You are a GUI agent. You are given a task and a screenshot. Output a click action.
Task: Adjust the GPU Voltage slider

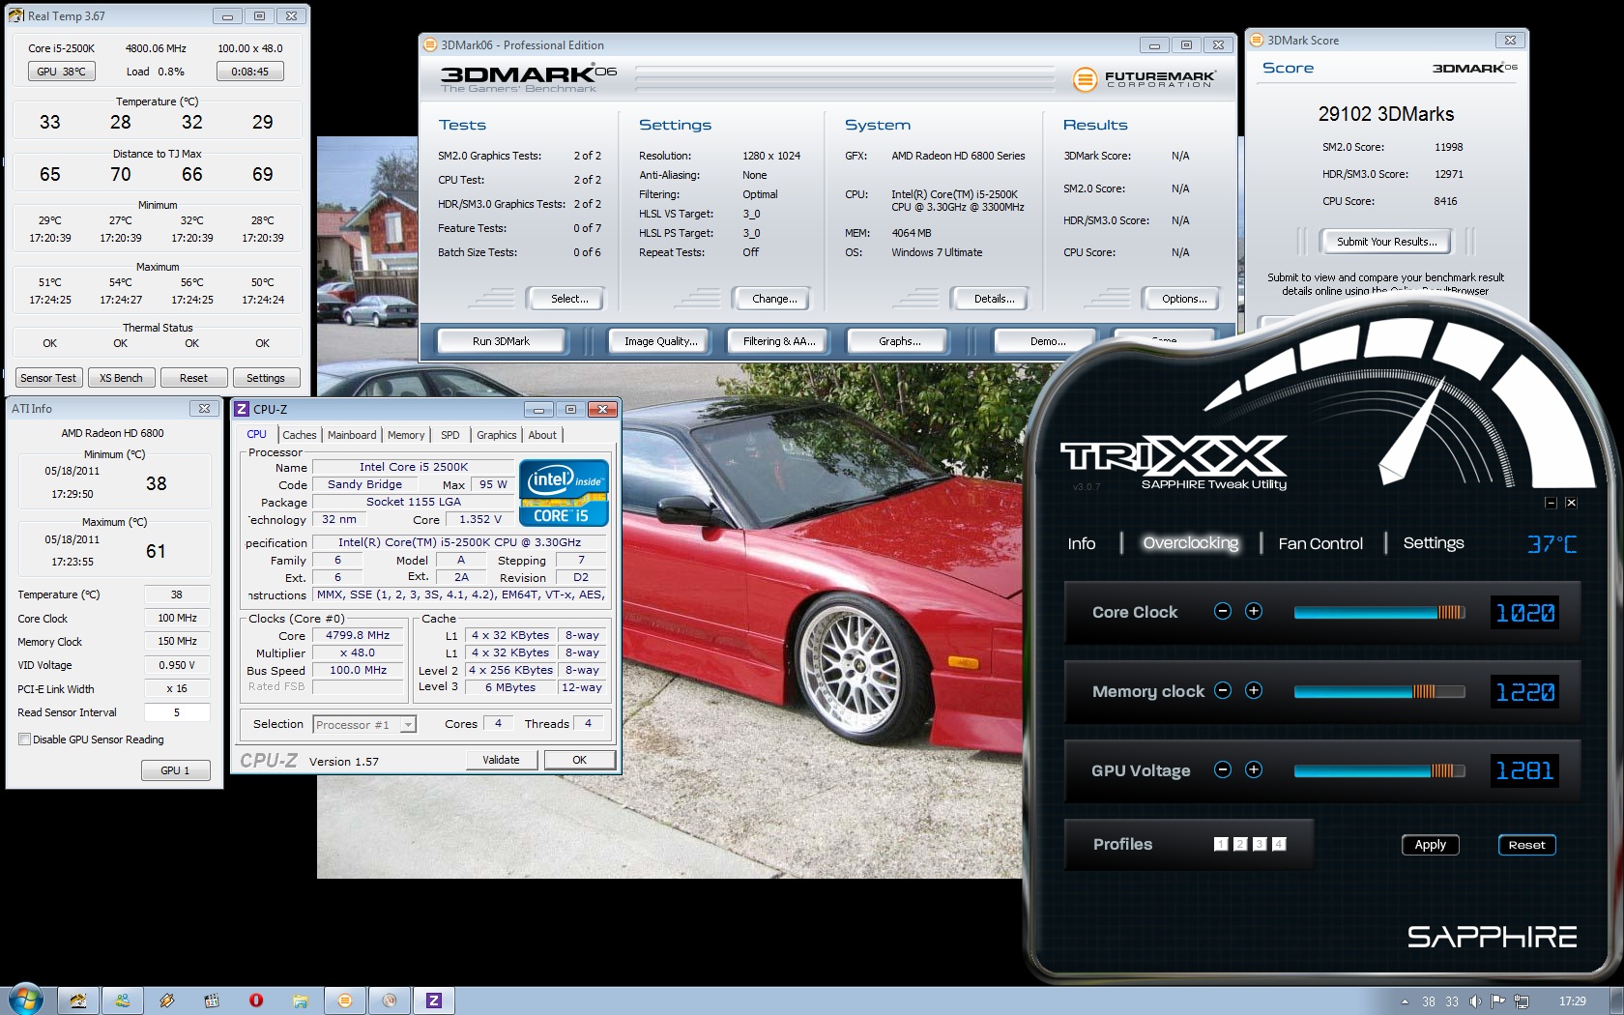[1379, 770]
